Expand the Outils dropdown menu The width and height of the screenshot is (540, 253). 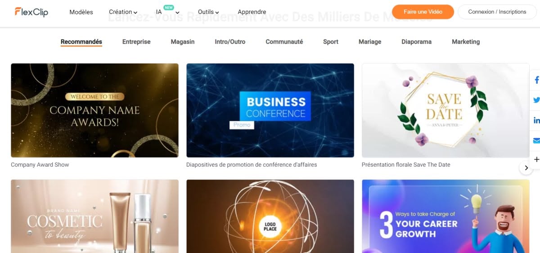(x=209, y=12)
